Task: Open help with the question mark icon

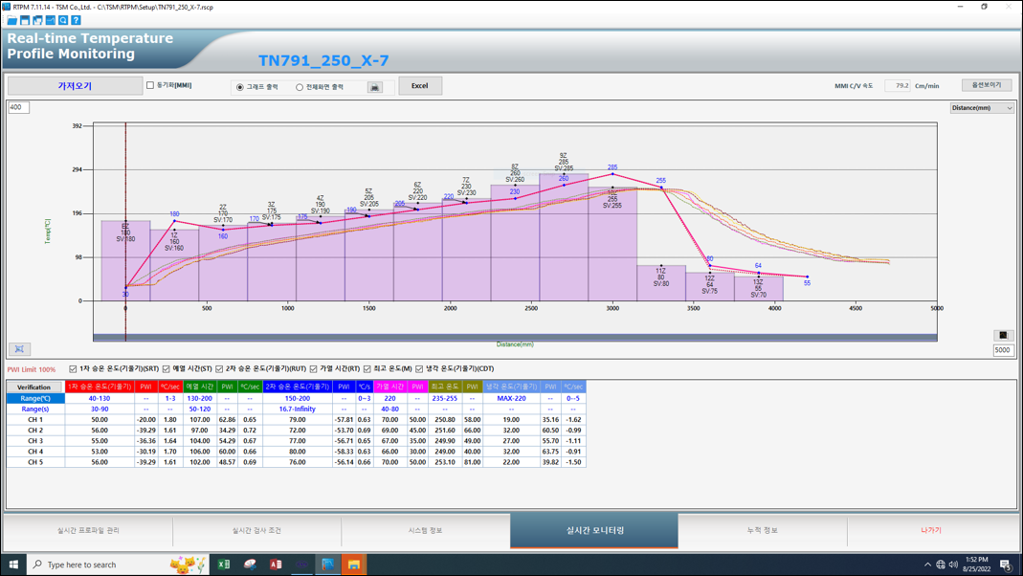Action: (76, 20)
